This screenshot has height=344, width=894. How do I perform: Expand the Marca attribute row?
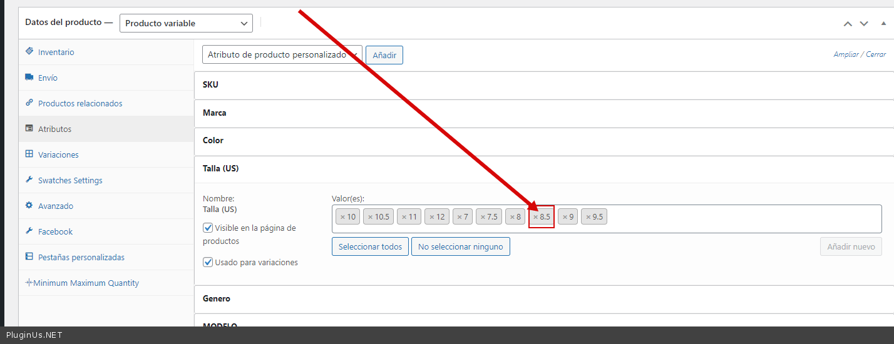[x=544, y=113]
